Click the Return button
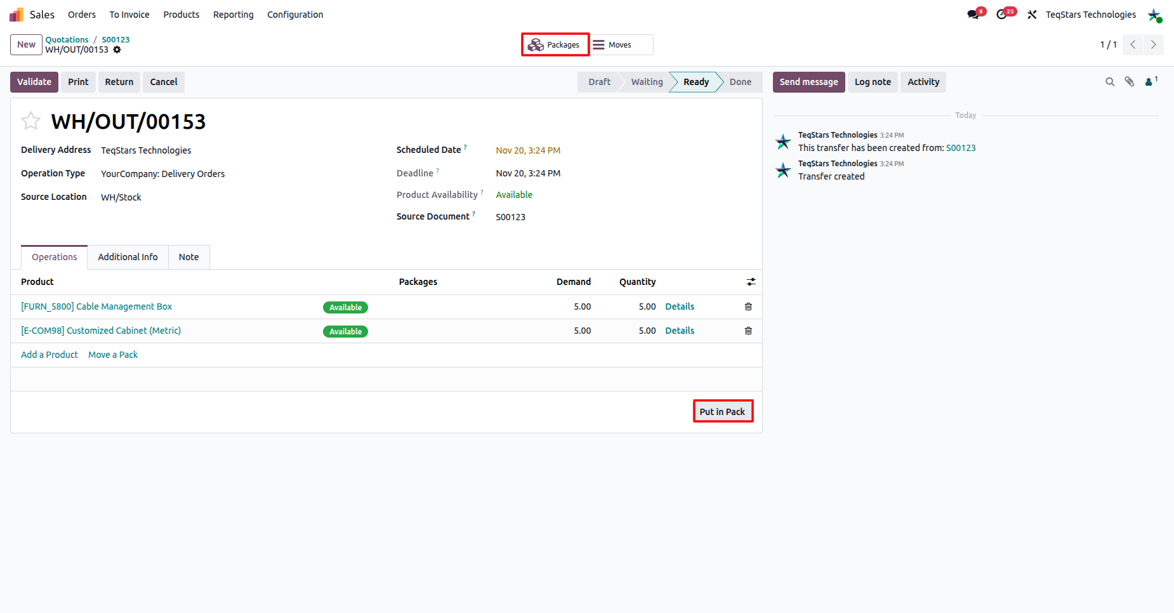Screen dimensions: 1174x613 click(x=119, y=82)
